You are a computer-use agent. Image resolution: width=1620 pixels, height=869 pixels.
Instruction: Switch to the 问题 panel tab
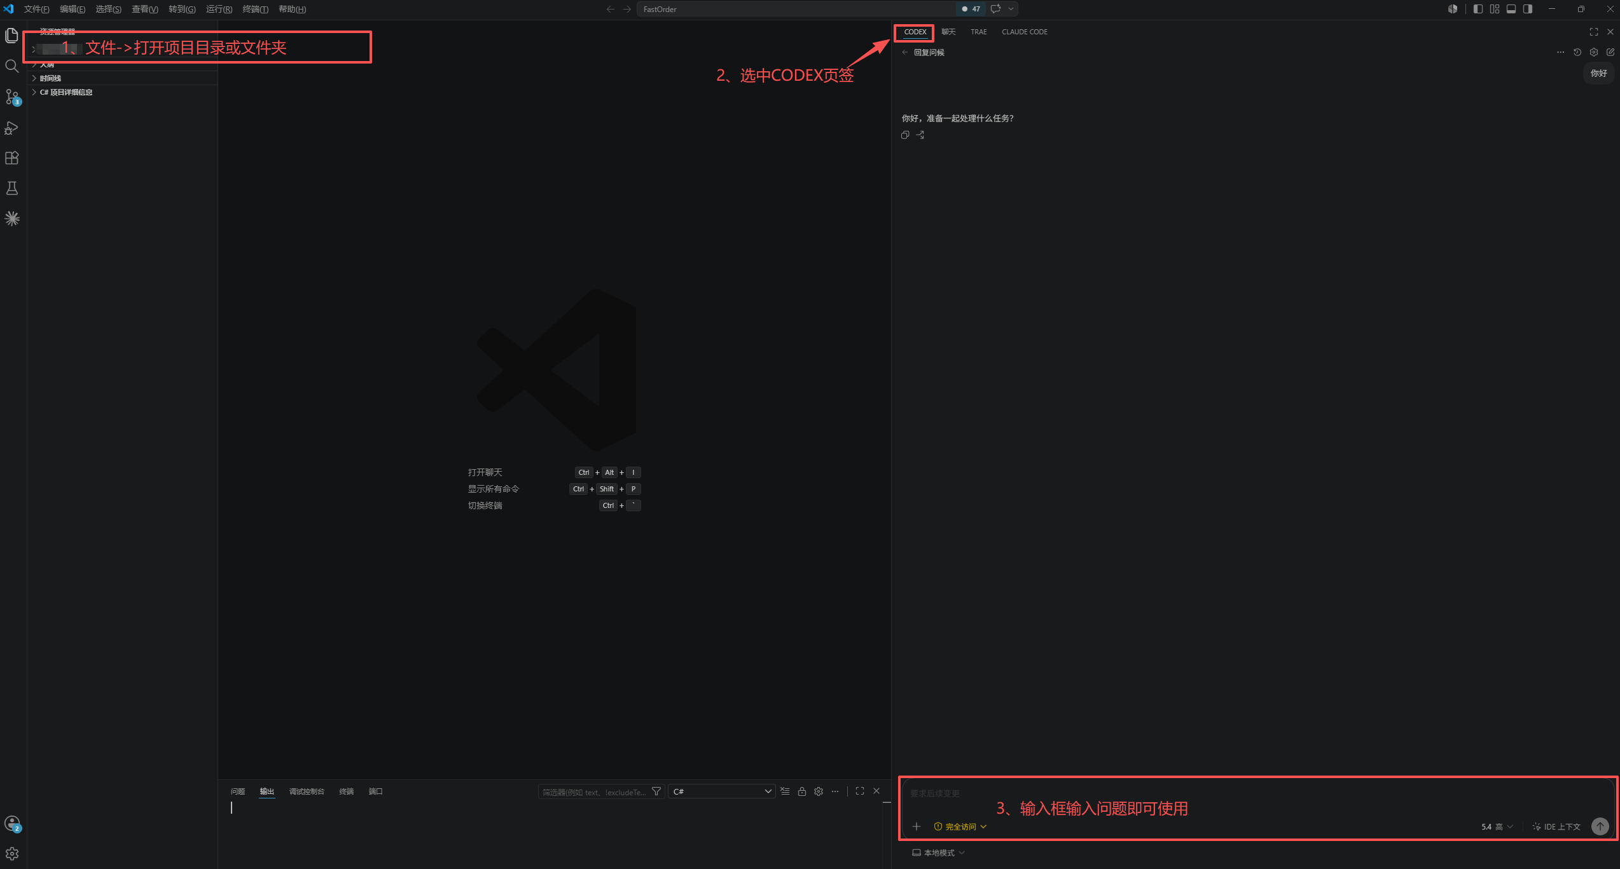[237, 791]
